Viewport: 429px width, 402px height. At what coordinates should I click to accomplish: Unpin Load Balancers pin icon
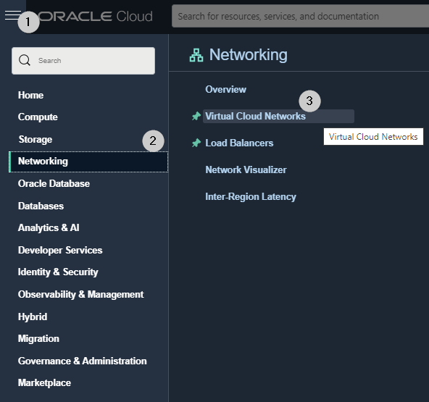(196, 143)
